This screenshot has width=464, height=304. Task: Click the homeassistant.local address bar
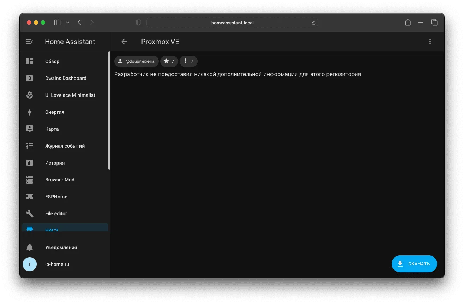click(232, 23)
